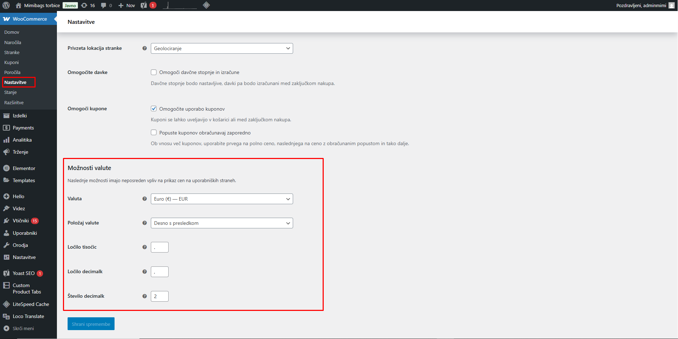Open Naročila in WooCommerce submenu
Image resolution: width=678 pixels, height=339 pixels.
click(13, 42)
